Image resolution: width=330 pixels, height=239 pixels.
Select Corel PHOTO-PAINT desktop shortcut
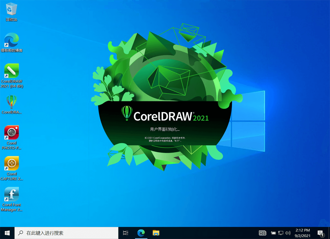point(12,137)
